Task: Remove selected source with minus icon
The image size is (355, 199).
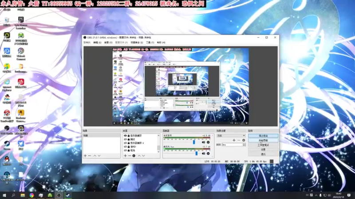Action: tap(130, 156)
